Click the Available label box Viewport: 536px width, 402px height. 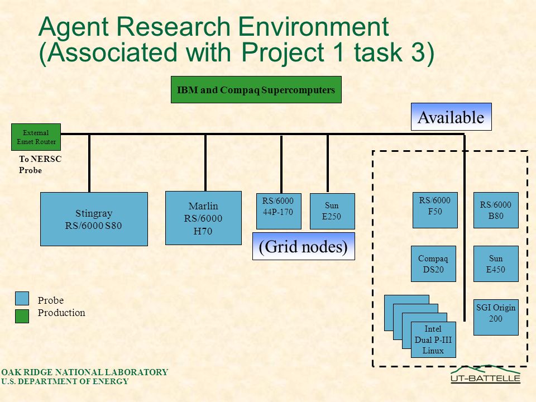451,117
